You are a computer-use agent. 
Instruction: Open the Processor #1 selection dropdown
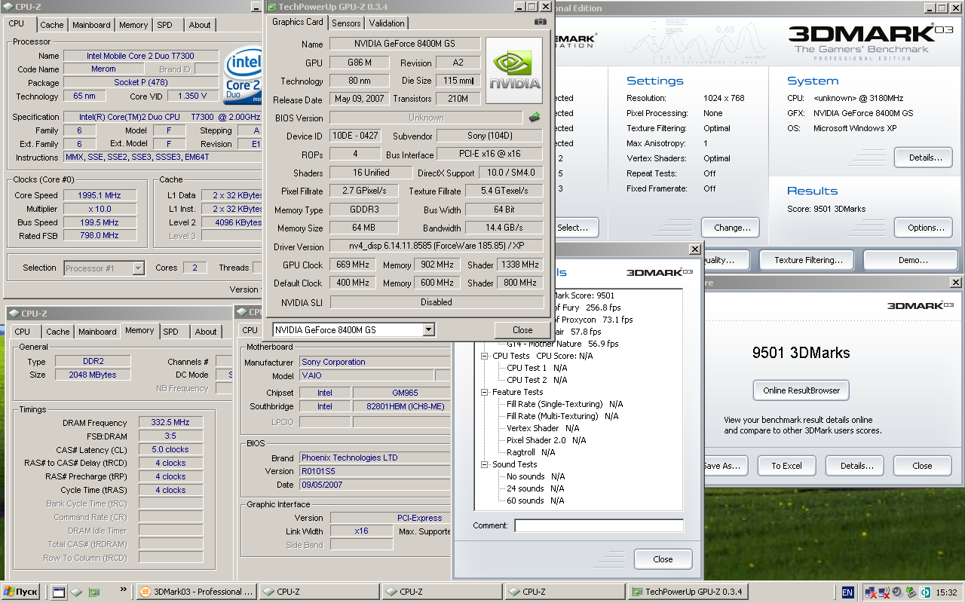[138, 268]
